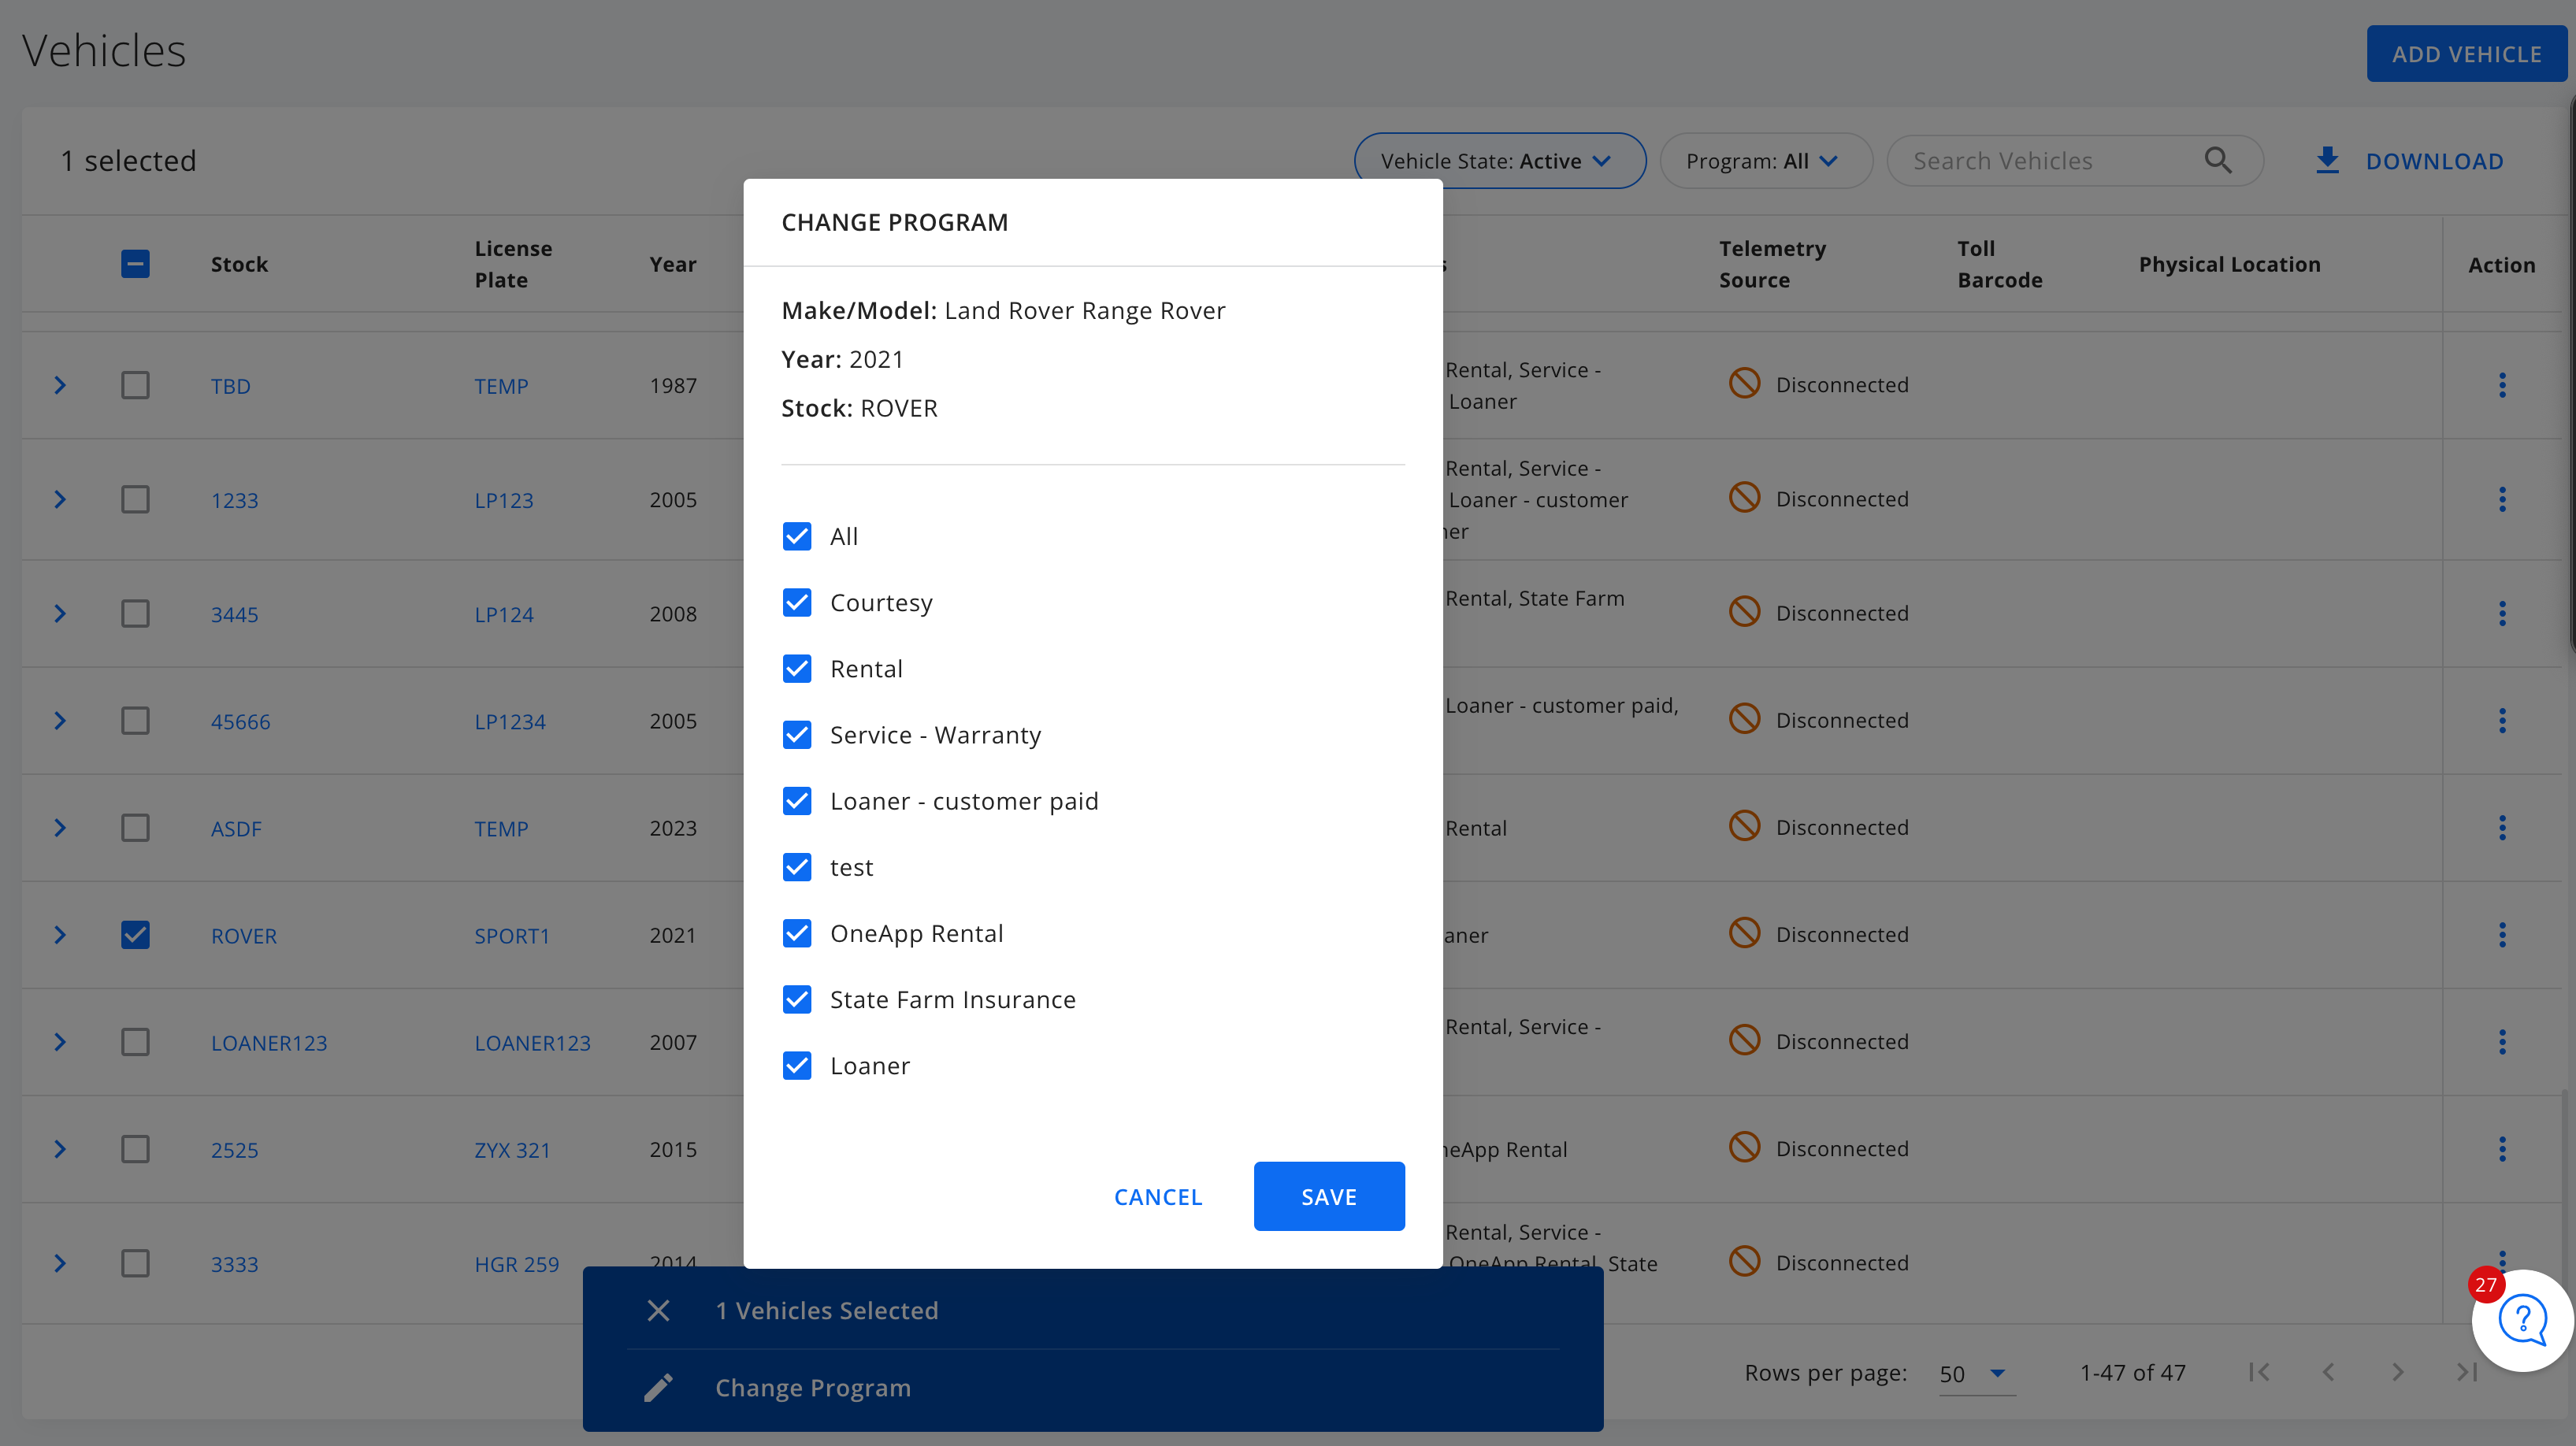The image size is (2576, 1446).
Task: Uncheck the Service - Warranty checkbox
Action: coord(797,735)
